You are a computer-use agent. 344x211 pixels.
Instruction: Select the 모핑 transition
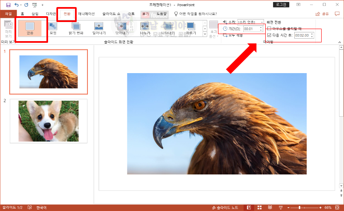point(53,28)
